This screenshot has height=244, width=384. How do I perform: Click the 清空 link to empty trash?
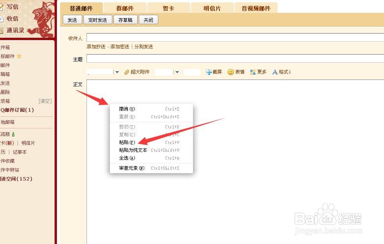coord(45,101)
